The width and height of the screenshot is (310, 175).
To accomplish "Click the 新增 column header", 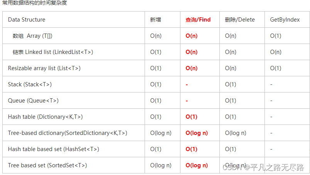I will [x=155, y=20].
